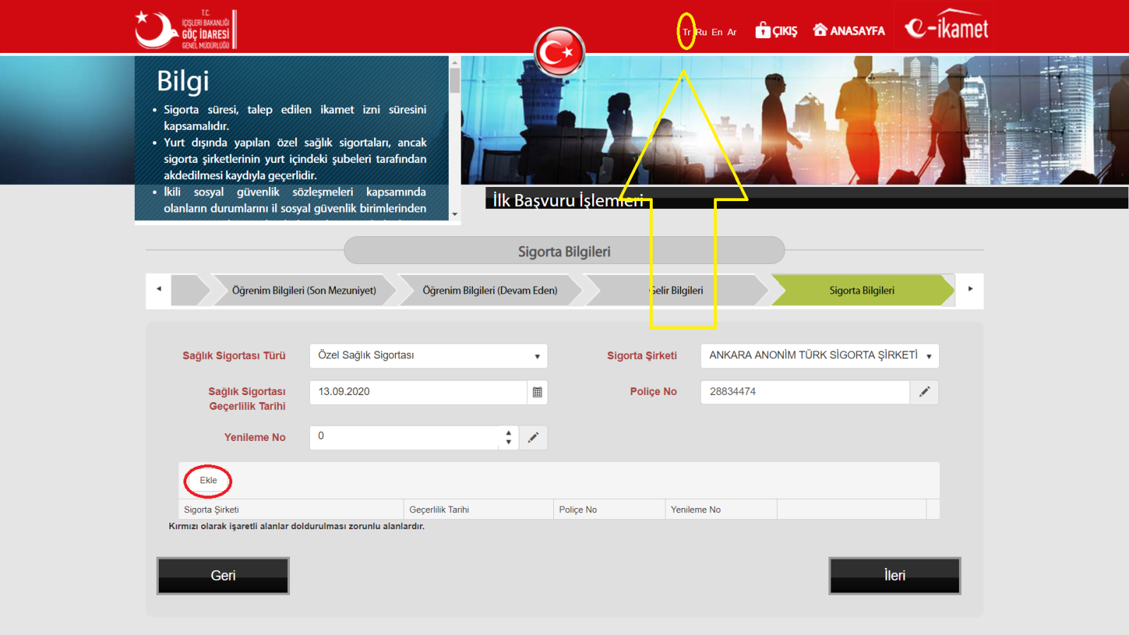This screenshot has height=635, width=1129.
Task: Select the Gelir Bilgileri step tab
Action: coord(676,291)
